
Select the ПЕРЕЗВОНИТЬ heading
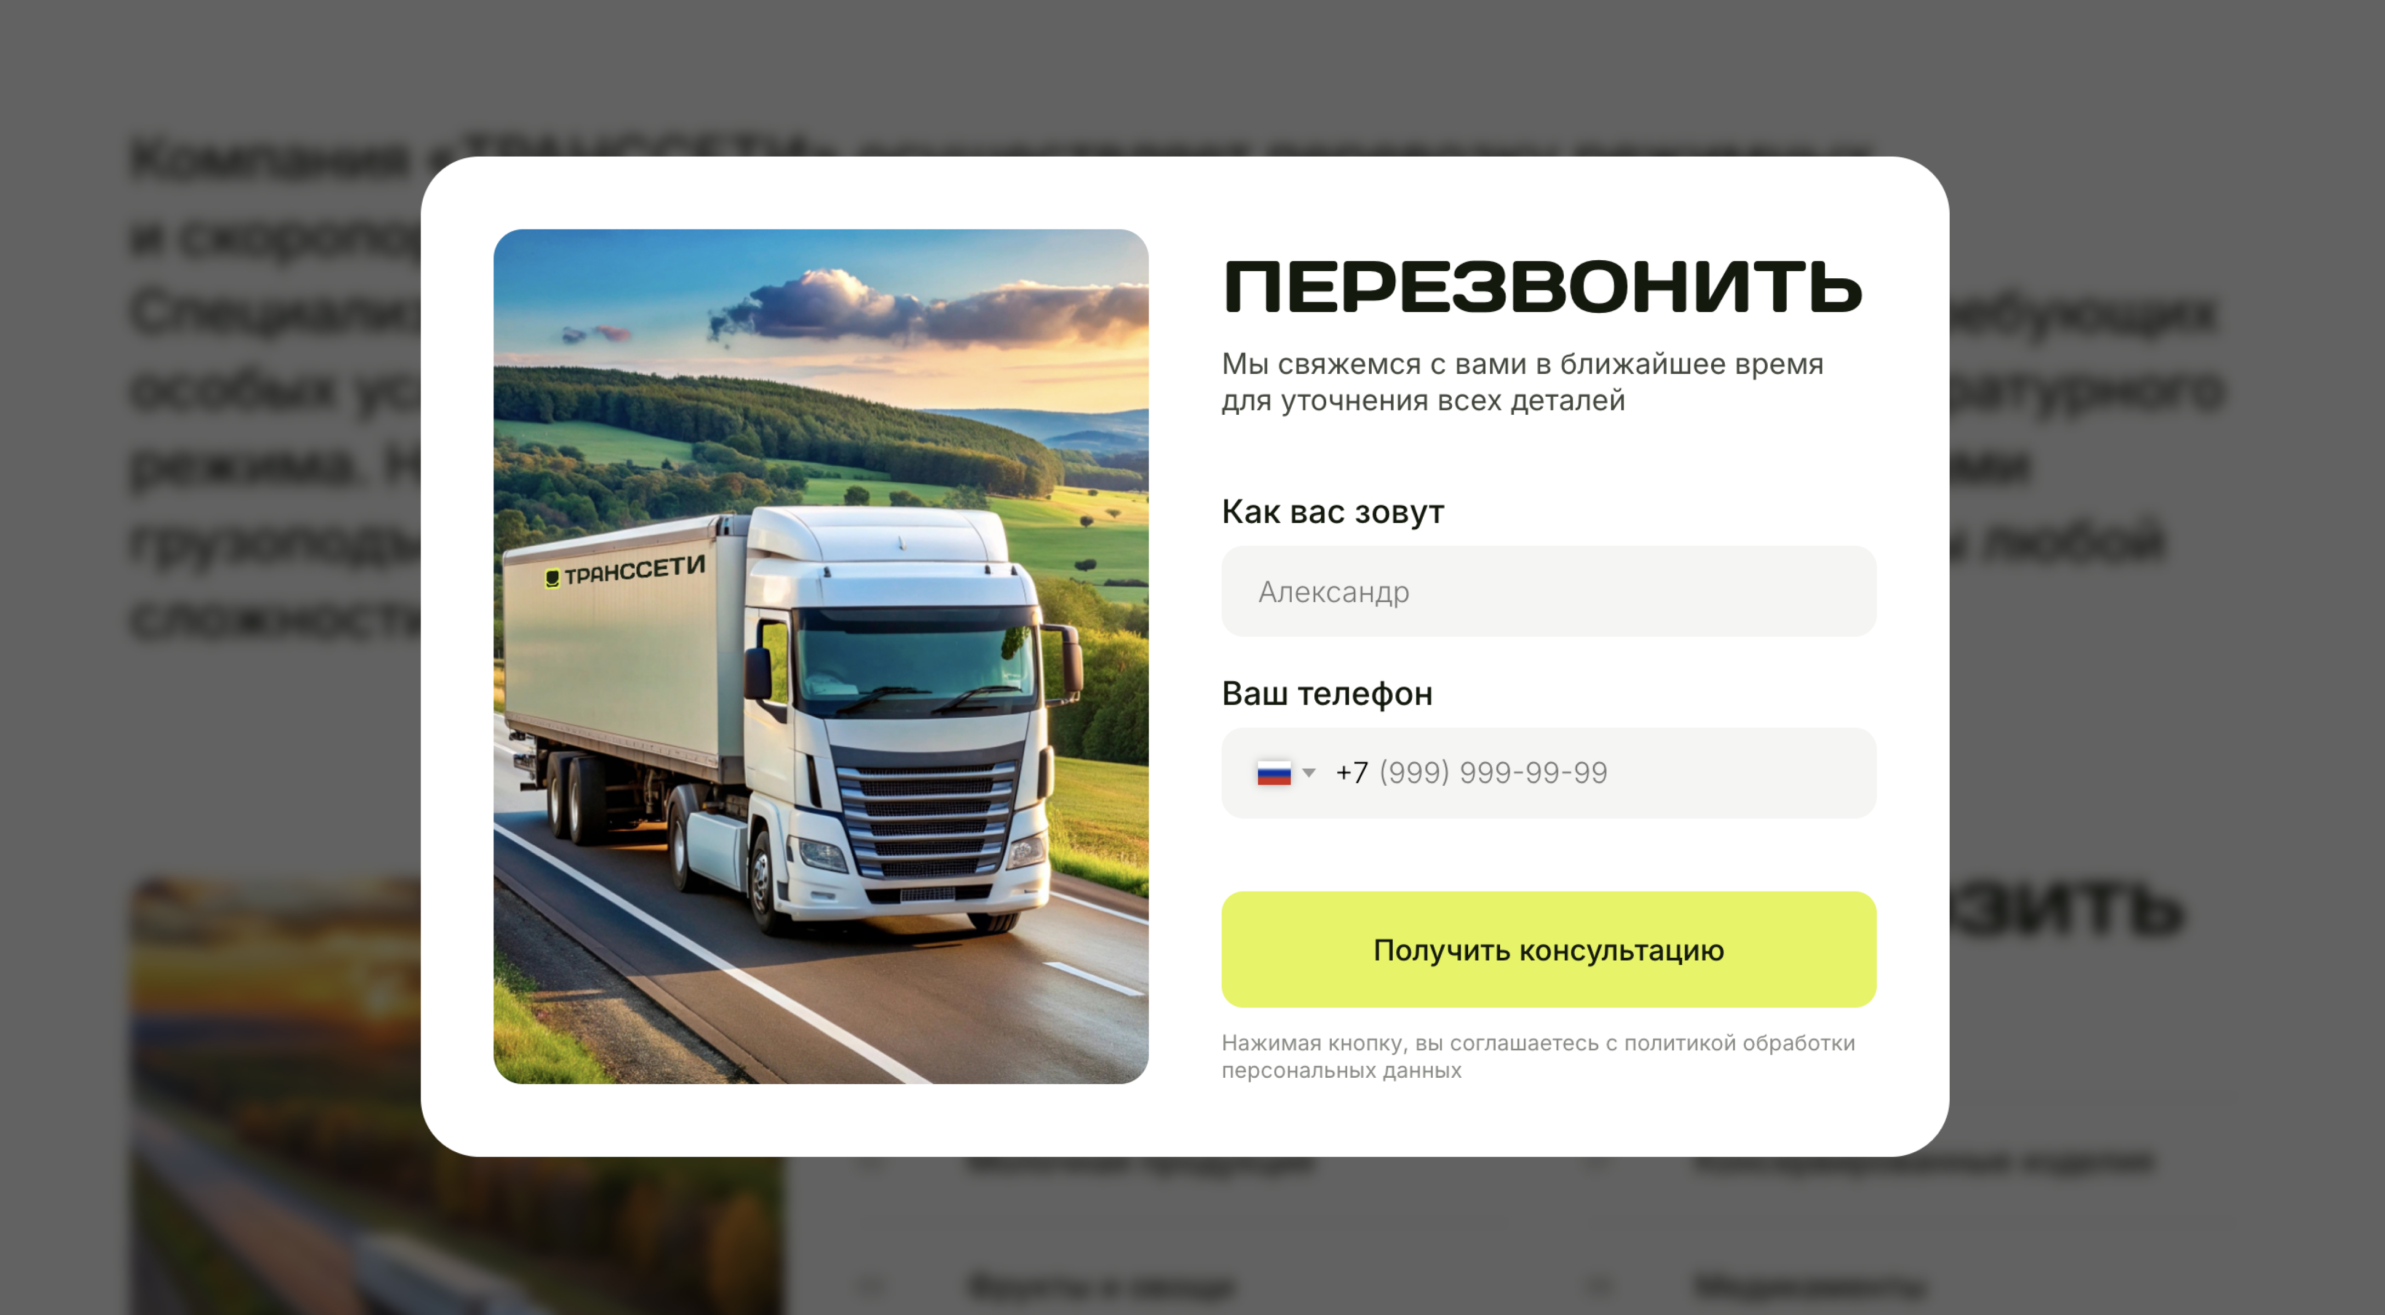click(1542, 288)
